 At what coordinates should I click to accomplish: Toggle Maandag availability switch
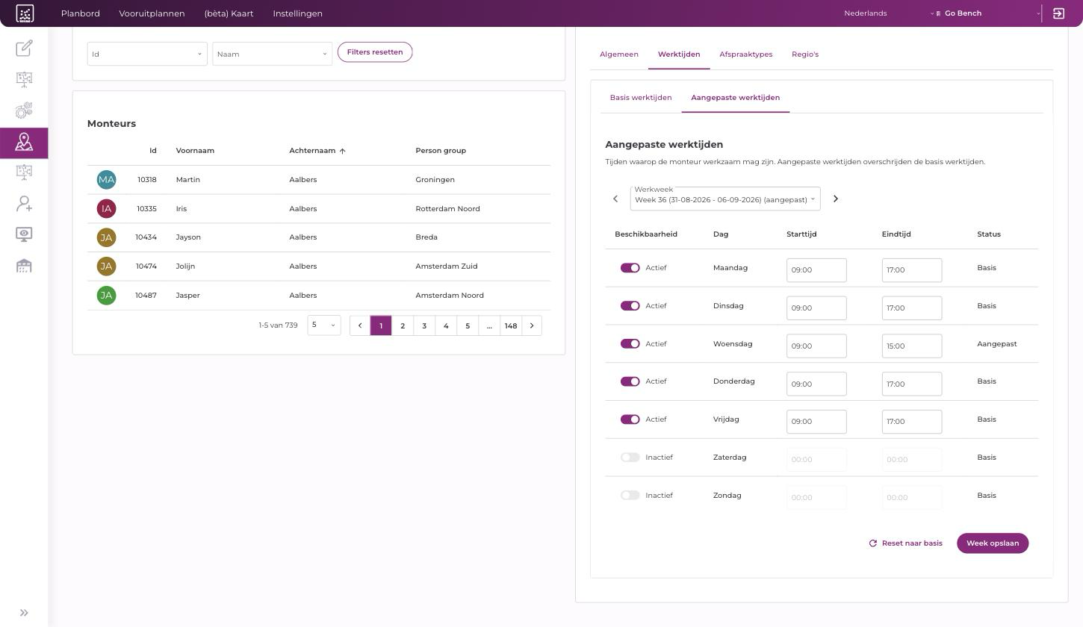click(630, 268)
